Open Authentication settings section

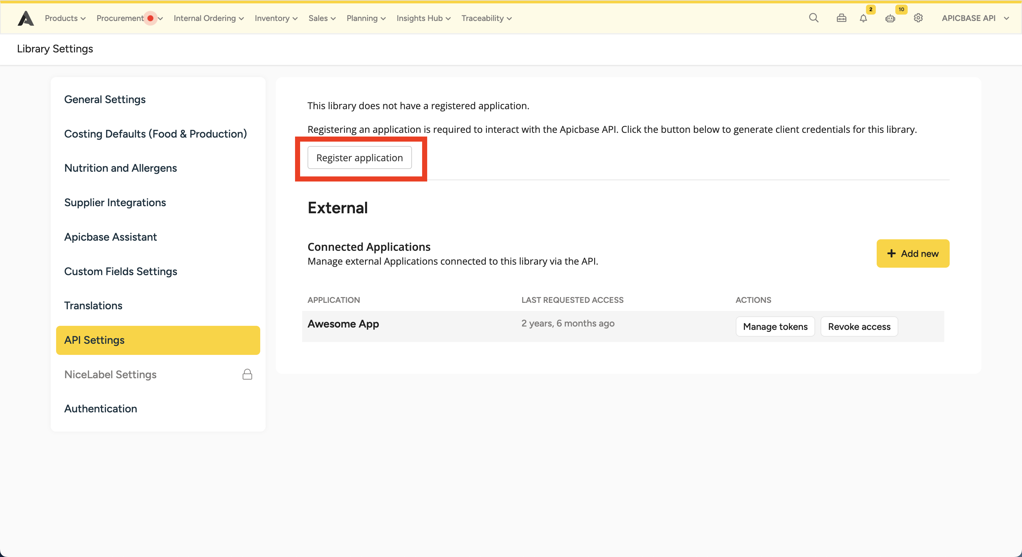[101, 409]
